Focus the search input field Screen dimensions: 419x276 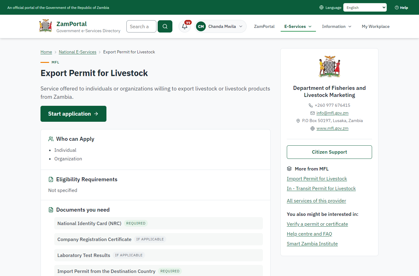coord(141,26)
